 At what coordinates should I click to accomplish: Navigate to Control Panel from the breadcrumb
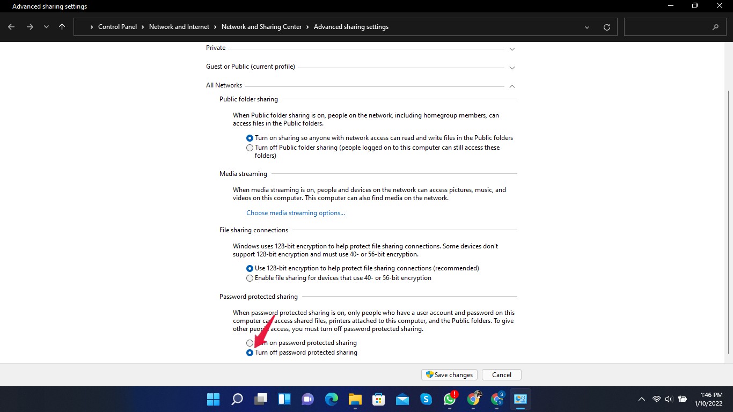click(x=118, y=26)
